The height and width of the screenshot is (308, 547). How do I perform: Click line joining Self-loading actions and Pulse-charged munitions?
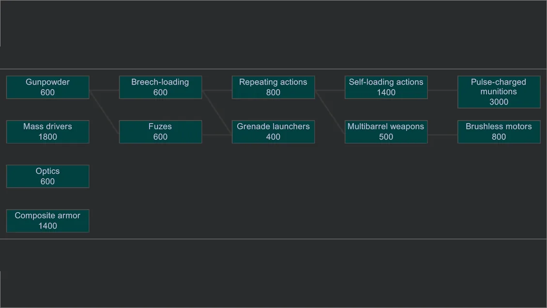click(442, 90)
